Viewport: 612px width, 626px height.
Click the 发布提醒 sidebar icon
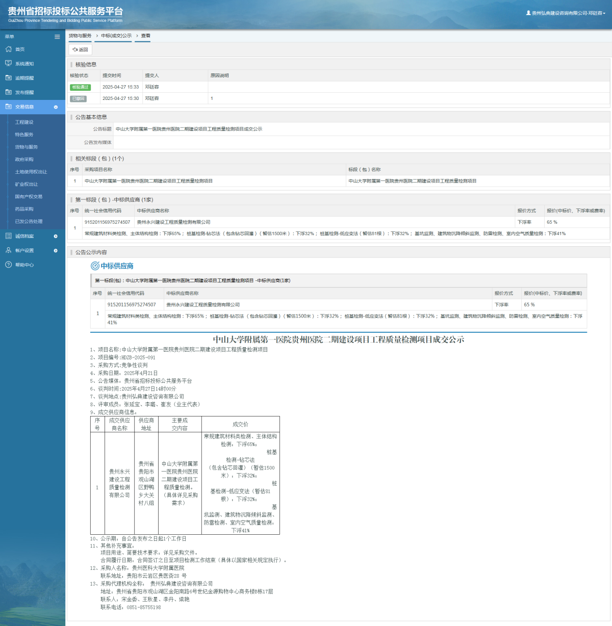[x=8, y=92]
